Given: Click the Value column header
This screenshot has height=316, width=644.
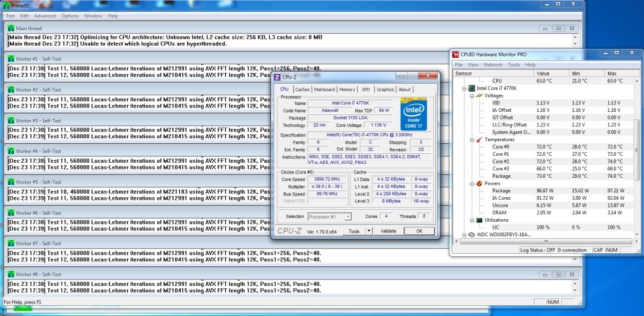Looking at the screenshot, I should [x=552, y=74].
